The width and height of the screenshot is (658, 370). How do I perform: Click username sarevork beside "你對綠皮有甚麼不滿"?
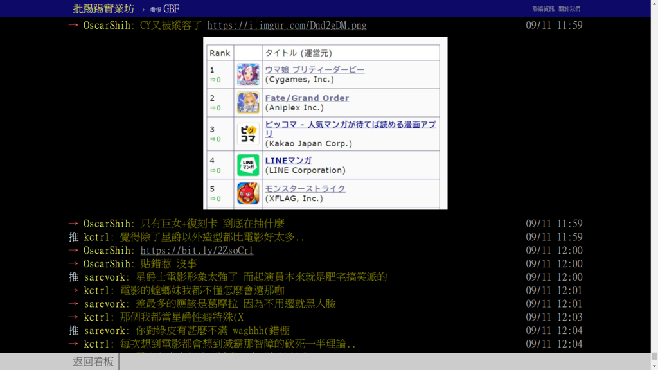(x=104, y=331)
